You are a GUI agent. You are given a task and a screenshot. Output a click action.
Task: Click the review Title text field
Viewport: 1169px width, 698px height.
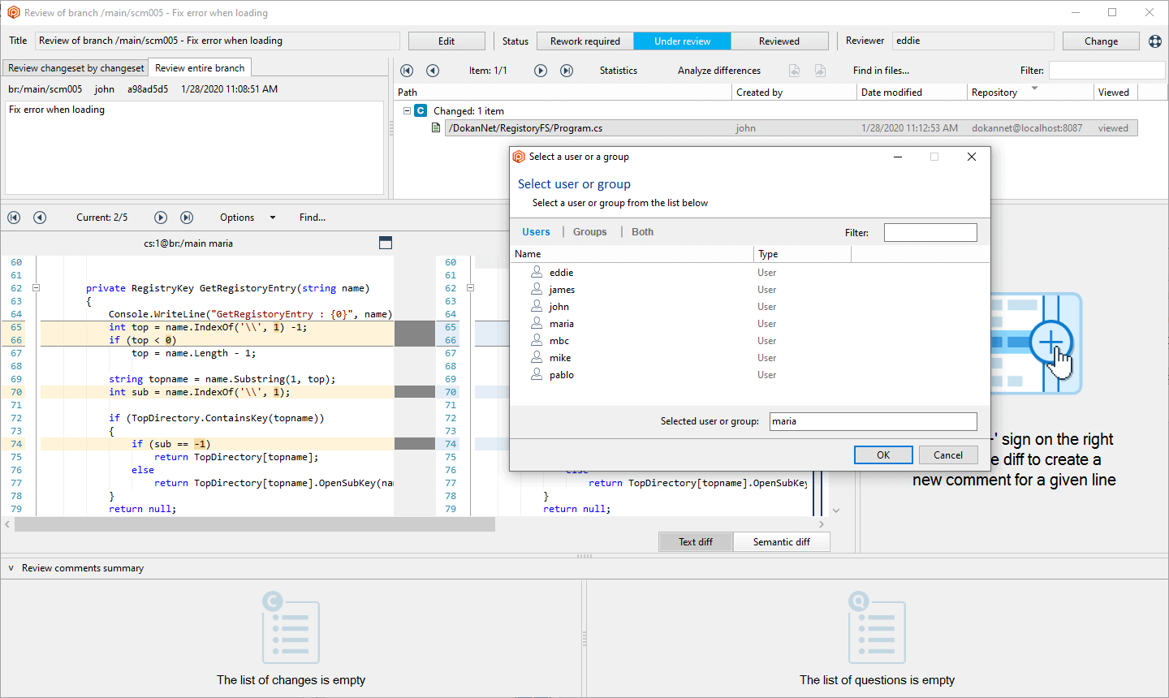218,41
